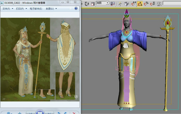
Task: Rotate photo counterclockwise in Photo Viewer
Action: 59,113
